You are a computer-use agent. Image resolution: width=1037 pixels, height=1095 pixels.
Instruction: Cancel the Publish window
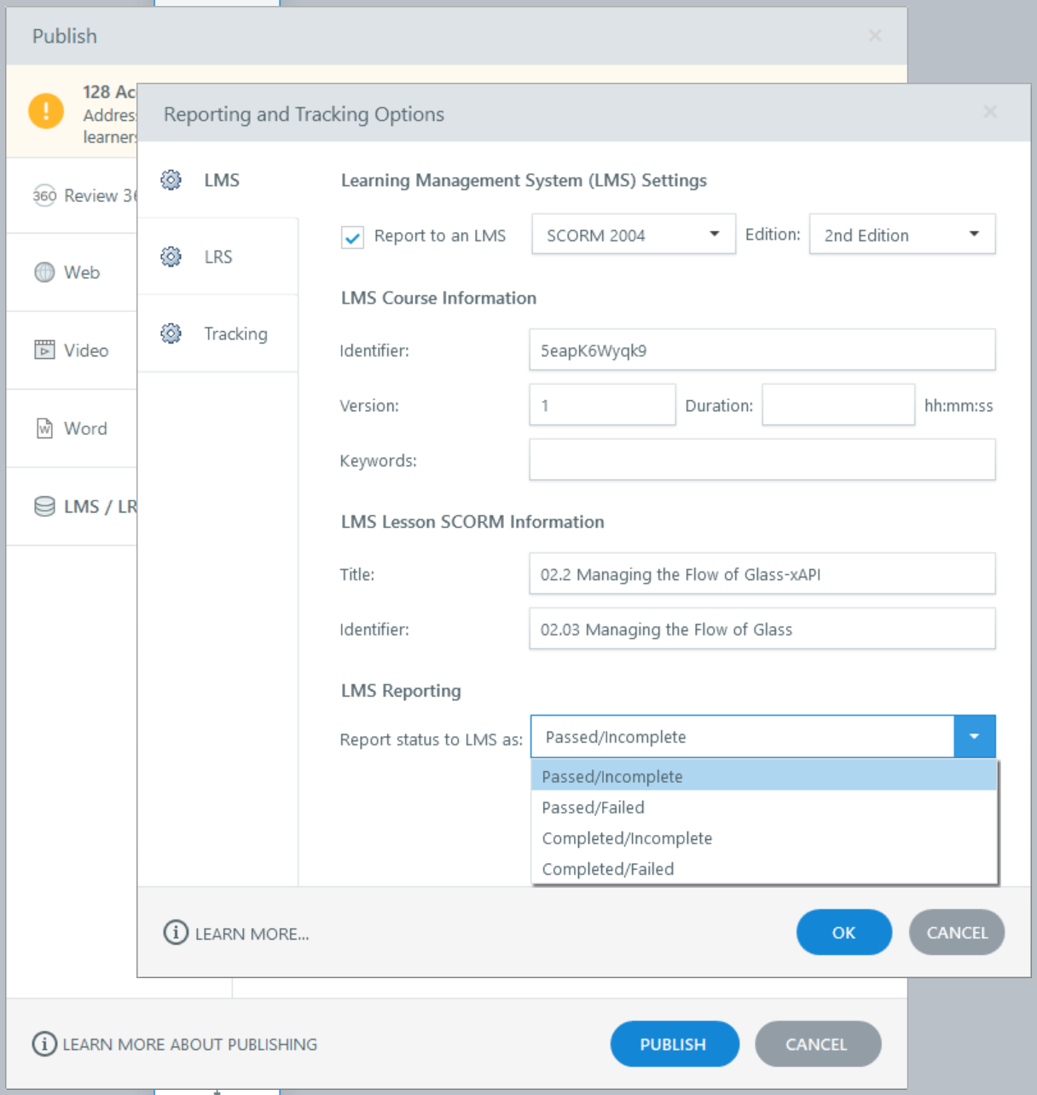point(818,1044)
